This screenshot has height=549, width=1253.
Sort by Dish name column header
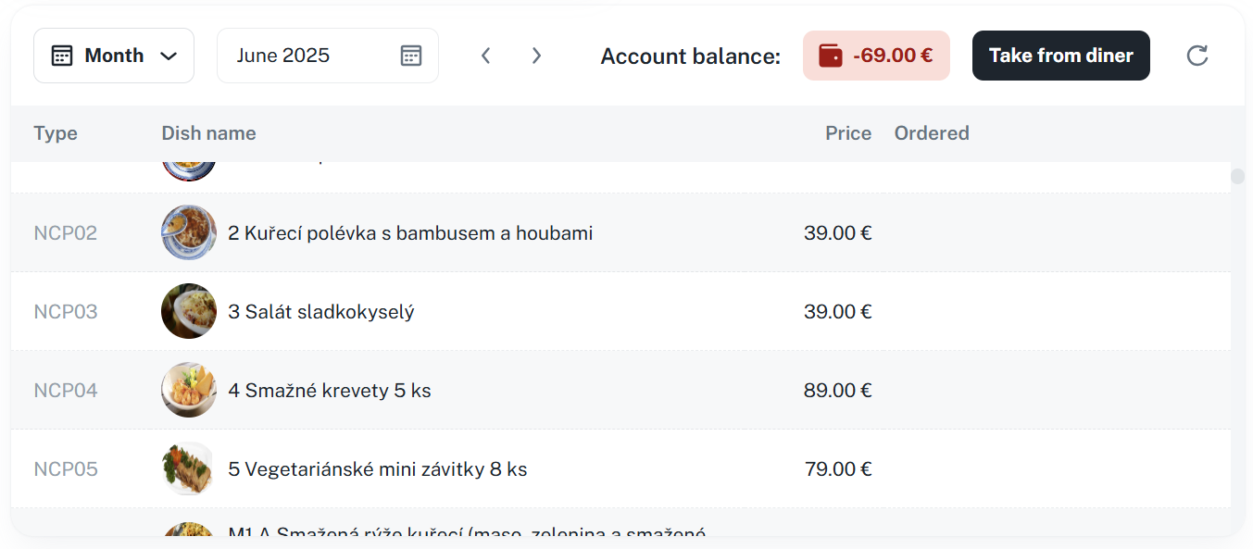coord(208,133)
